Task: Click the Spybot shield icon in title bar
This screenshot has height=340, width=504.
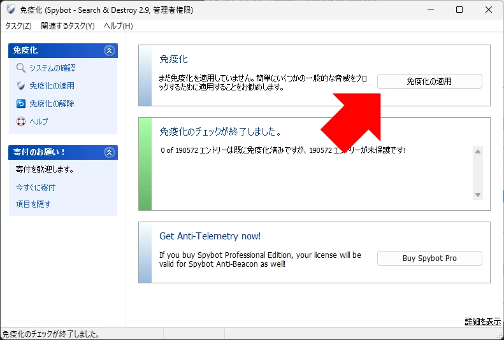Action: click(11, 10)
